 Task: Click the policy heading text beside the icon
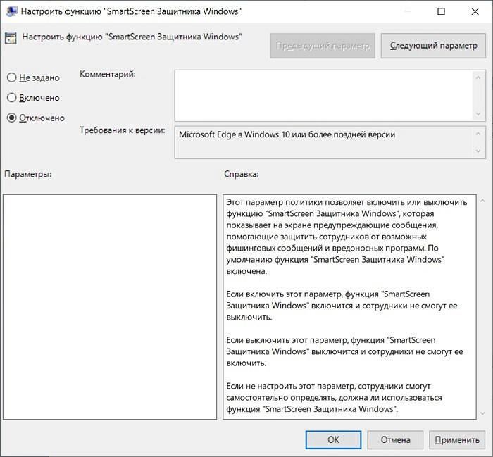132,37
